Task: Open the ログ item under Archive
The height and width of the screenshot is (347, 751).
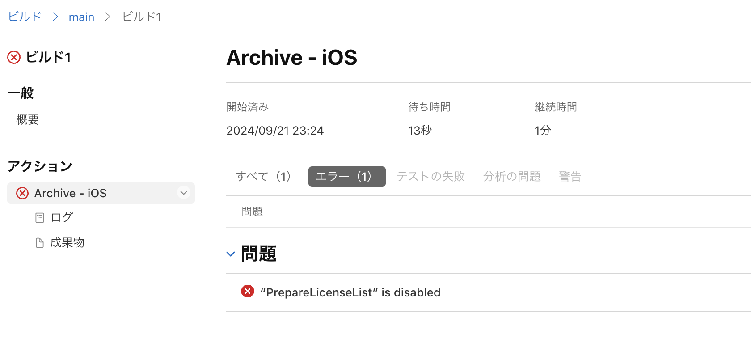Action: (x=62, y=218)
